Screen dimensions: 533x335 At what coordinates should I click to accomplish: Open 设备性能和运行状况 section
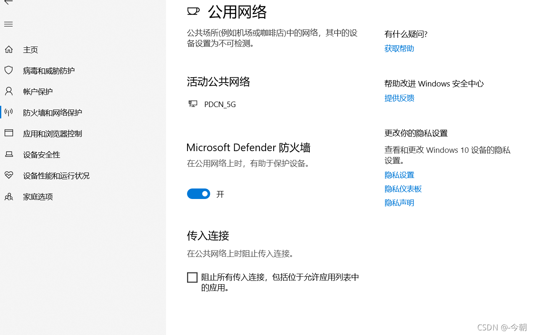[x=56, y=175]
